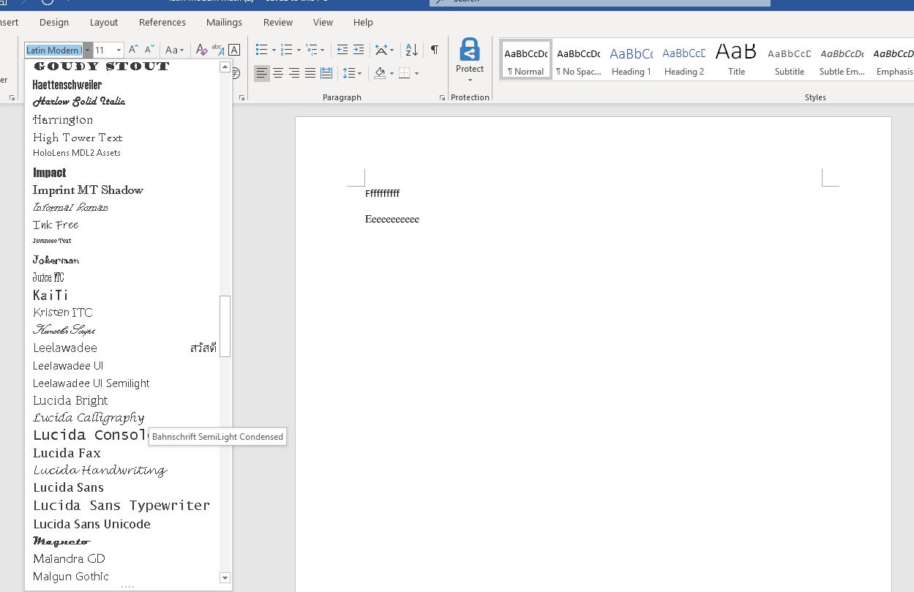914x592 pixels.
Task: Sort the selected text alphabetically
Action: 412,50
